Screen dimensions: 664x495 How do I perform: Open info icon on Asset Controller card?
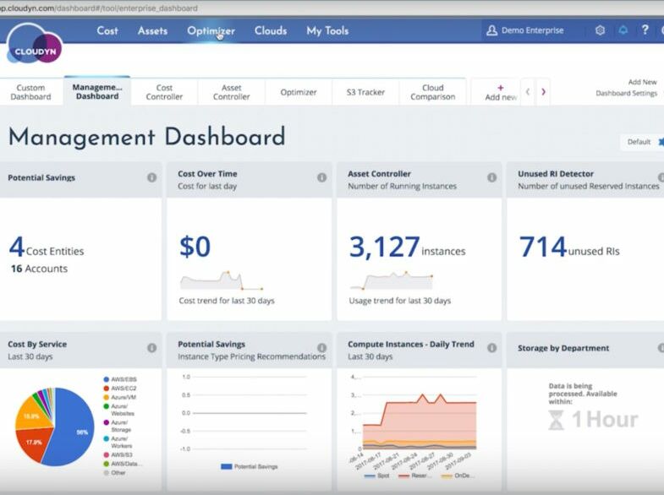coord(491,177)
